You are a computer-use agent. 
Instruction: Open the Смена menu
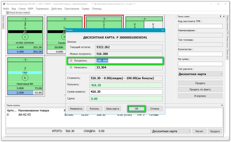pyautogui.click(x=22, y=9)
